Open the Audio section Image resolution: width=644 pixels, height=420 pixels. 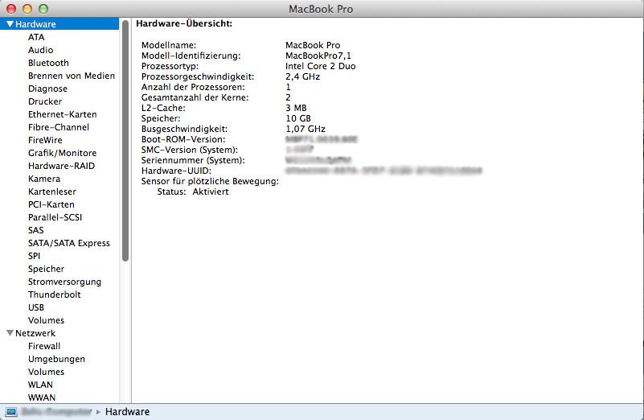click(40, 50)
